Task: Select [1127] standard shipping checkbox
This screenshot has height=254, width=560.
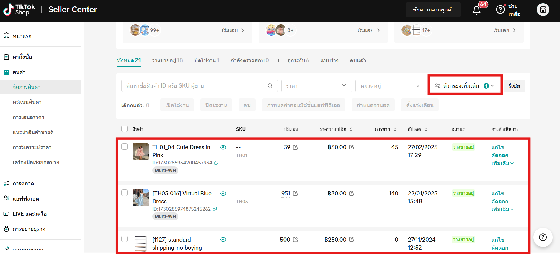Action: click(x=125, y=239)
